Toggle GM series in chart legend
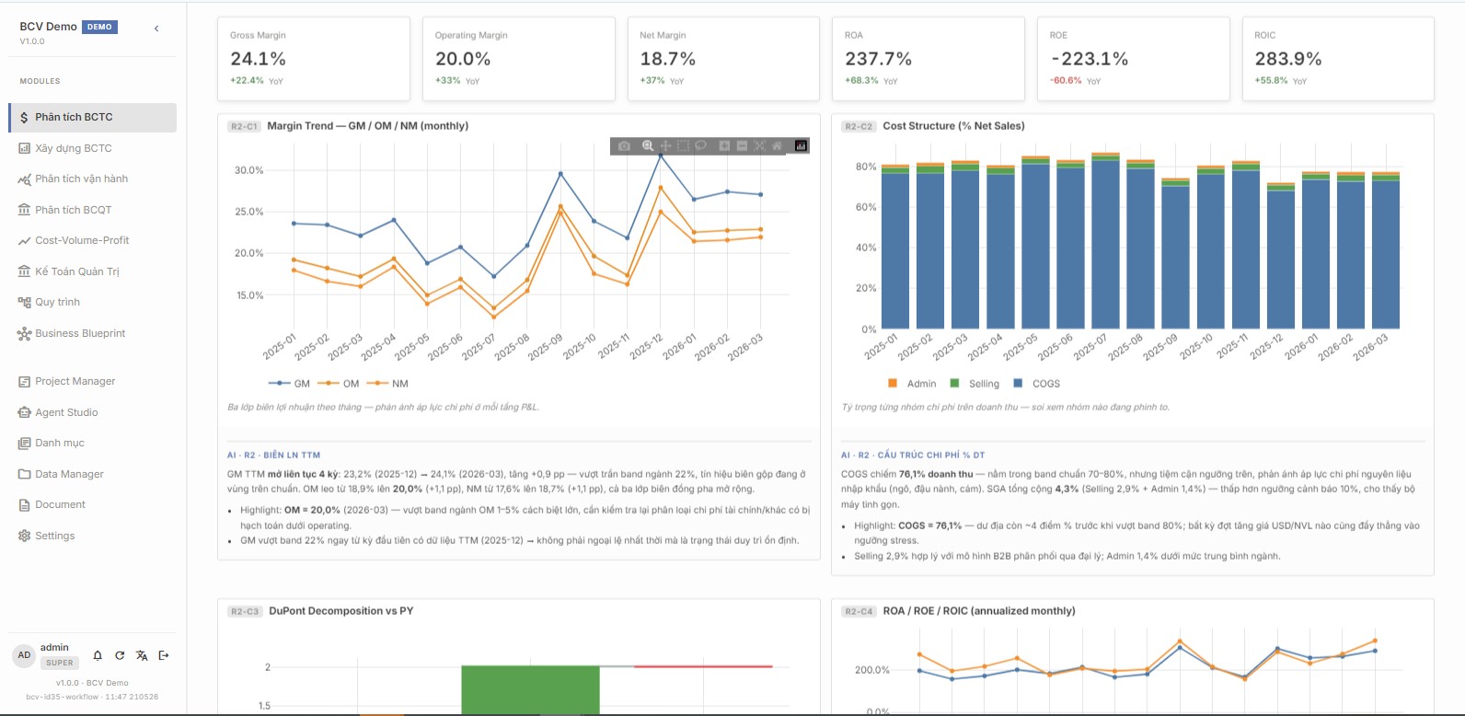The image size is (1465, 716). pos(289,384)
